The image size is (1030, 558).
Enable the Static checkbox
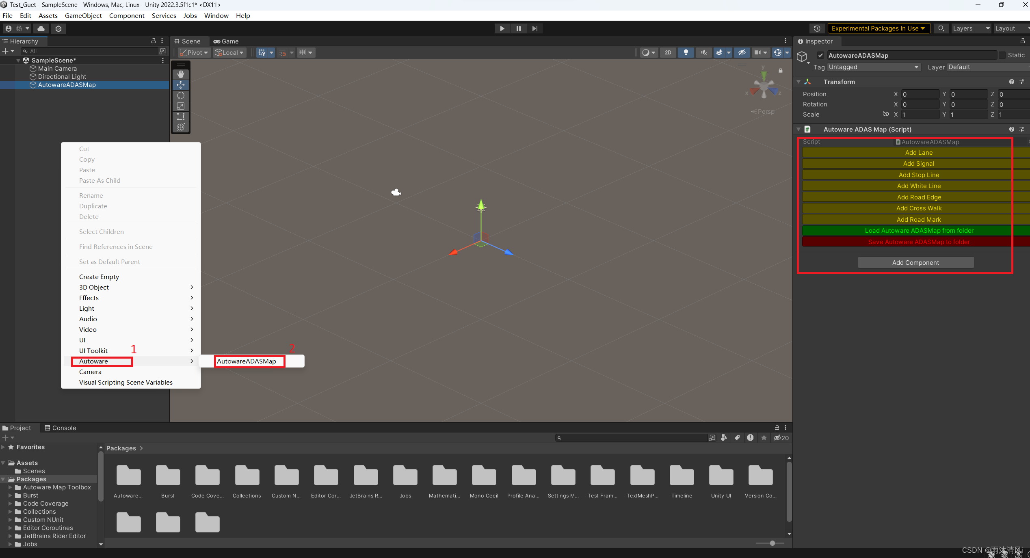point(1002,55)
